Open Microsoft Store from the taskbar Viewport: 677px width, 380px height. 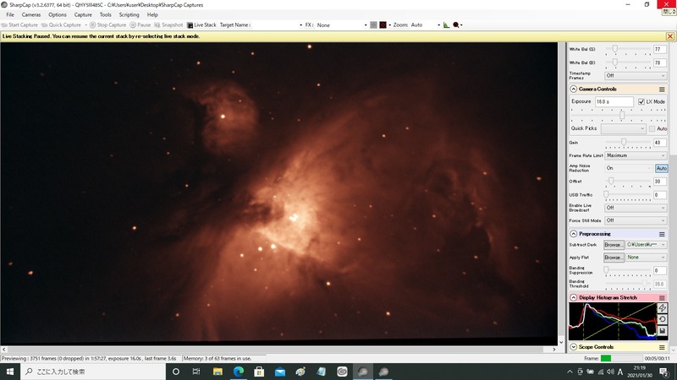tap(259, 372)
